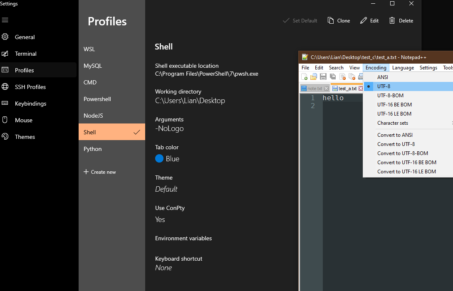
Task: Expand the Character sets submenu
Action: click(x=392, y=123)
